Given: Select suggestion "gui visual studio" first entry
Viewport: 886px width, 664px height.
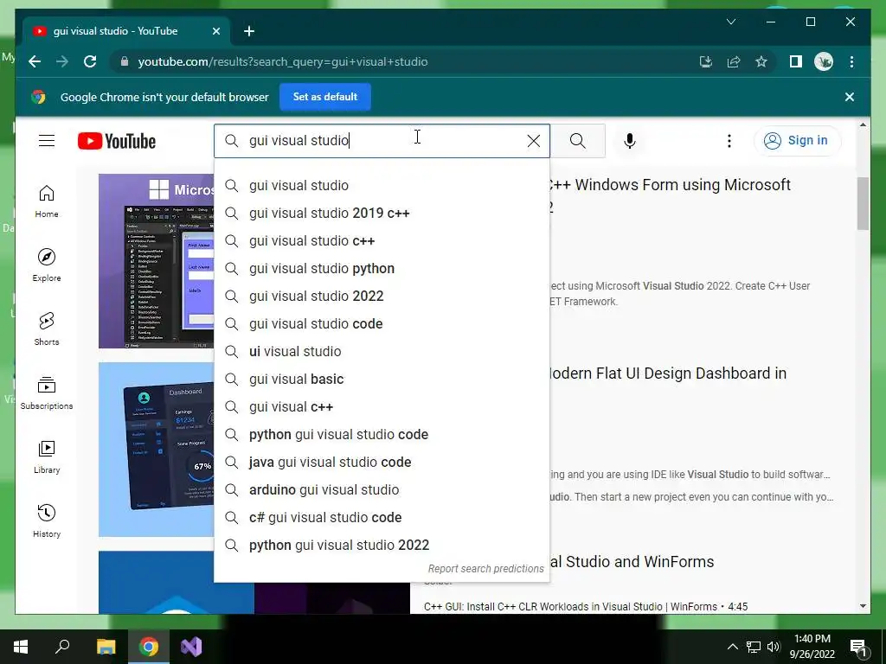Looking at the screenshot, I should click(x=382, y=185).
